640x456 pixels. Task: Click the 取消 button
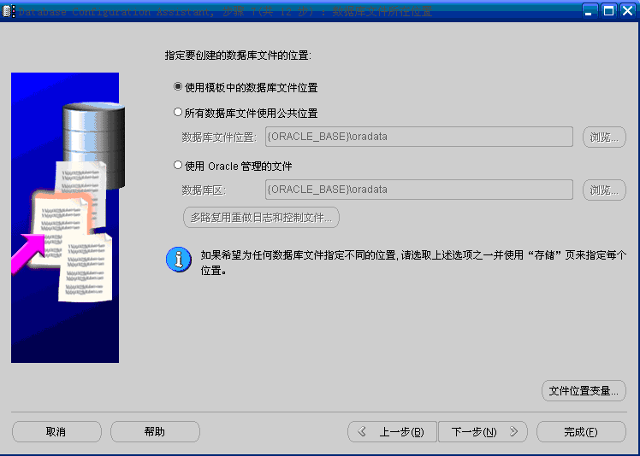(x=56, y=431)
